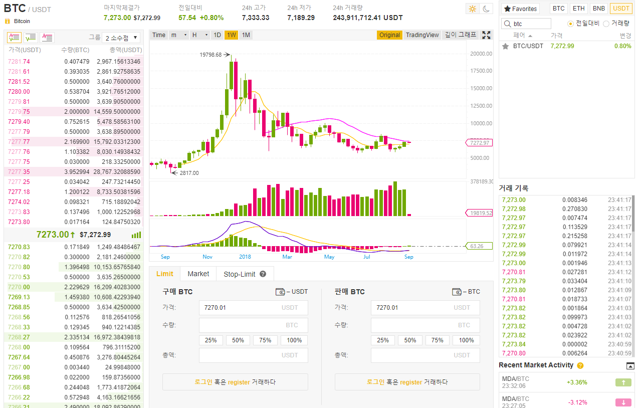The width and height of the screenshot is (641, 408).
Task: Focus the buy total (총액) field
Action: pyautogui.click(x=254, y=355)
